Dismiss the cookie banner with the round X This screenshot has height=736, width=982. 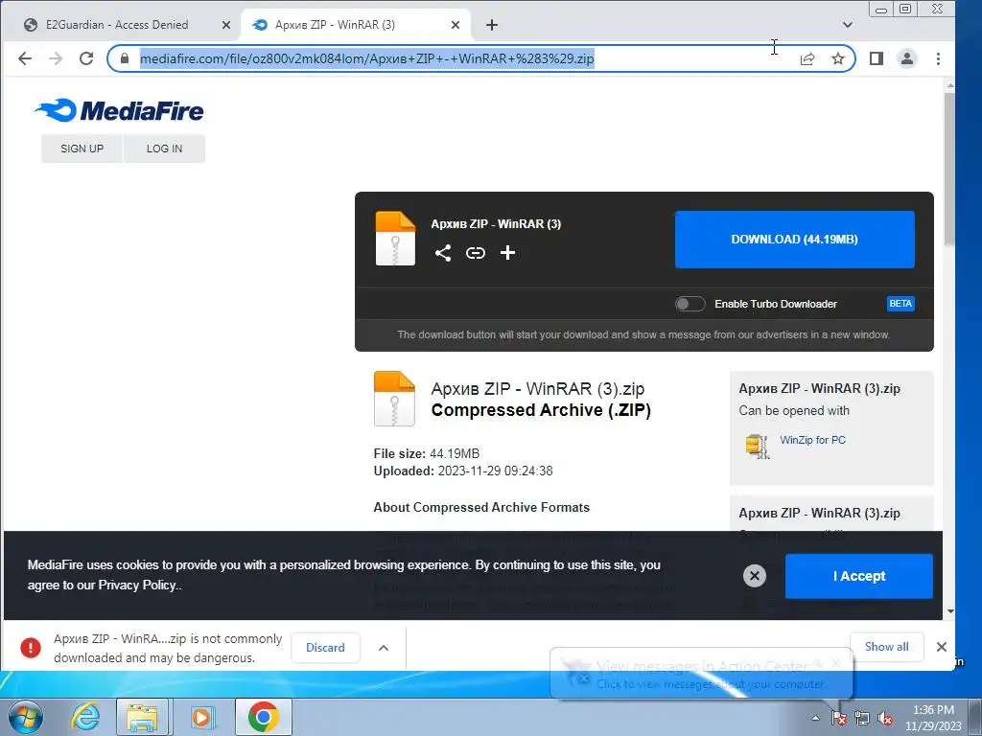(755, 576)
